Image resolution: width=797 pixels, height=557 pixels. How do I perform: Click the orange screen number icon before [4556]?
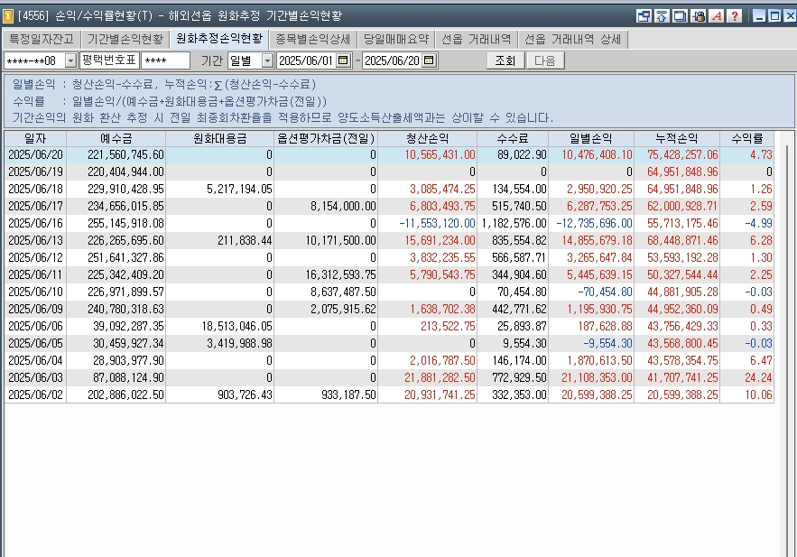pos(7,16)
